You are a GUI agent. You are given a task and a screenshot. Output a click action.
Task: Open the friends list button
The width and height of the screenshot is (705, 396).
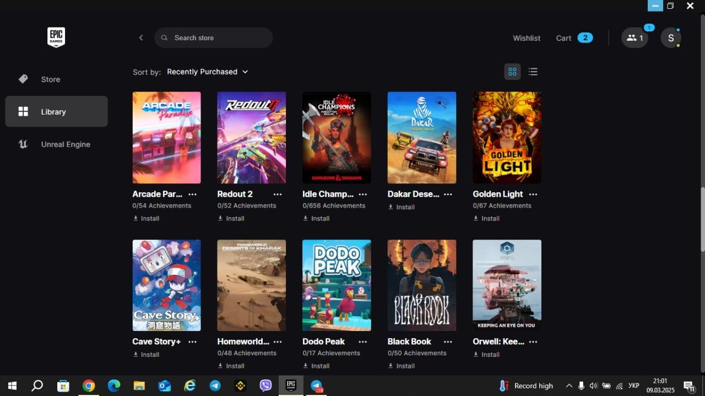(634, 38)
